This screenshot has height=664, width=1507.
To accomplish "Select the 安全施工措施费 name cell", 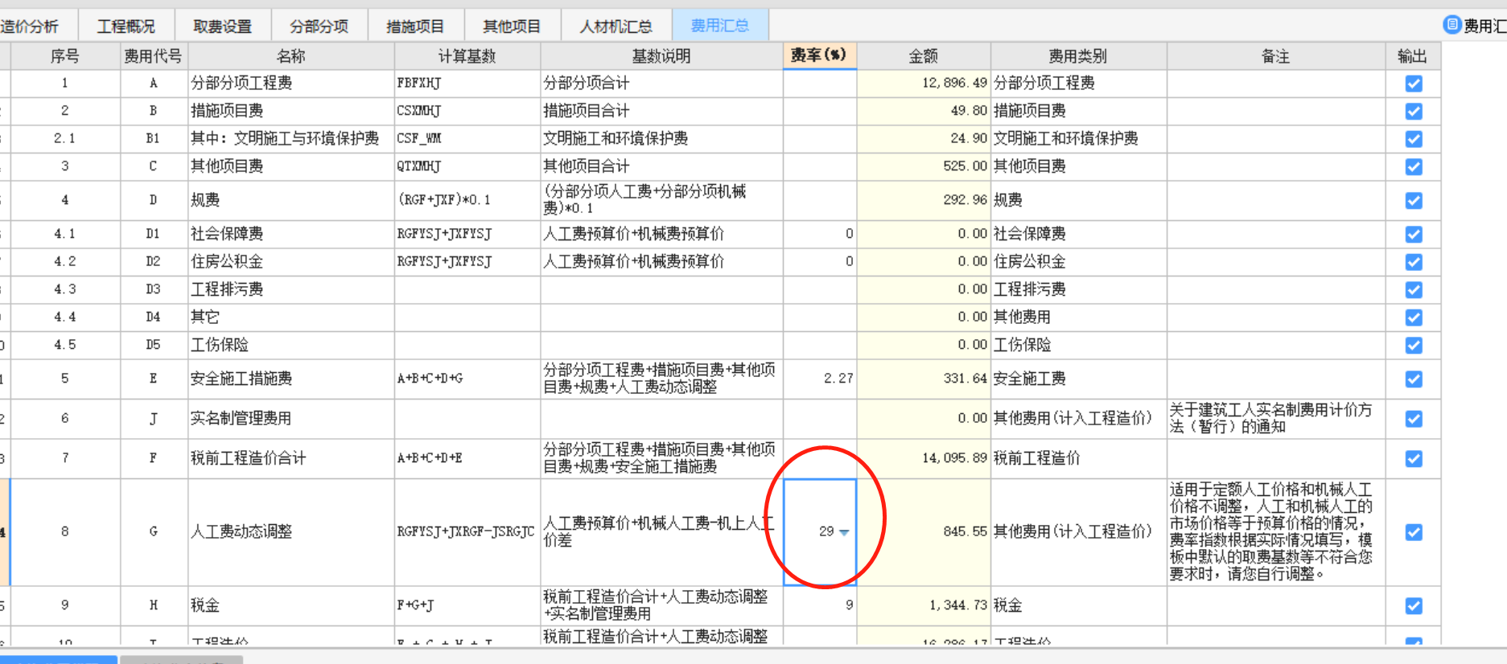I will click(291, 379).
